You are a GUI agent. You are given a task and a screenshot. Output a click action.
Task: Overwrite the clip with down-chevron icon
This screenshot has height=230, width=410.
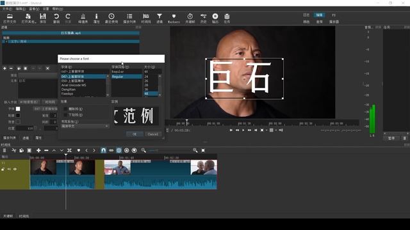[x=61, y=151]
